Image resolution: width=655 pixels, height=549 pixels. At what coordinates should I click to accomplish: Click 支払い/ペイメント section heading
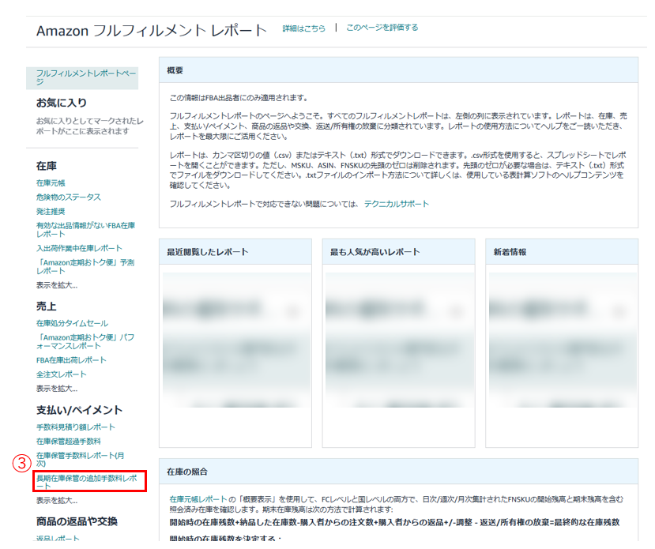pyautogui.click(x=79, y=410)
